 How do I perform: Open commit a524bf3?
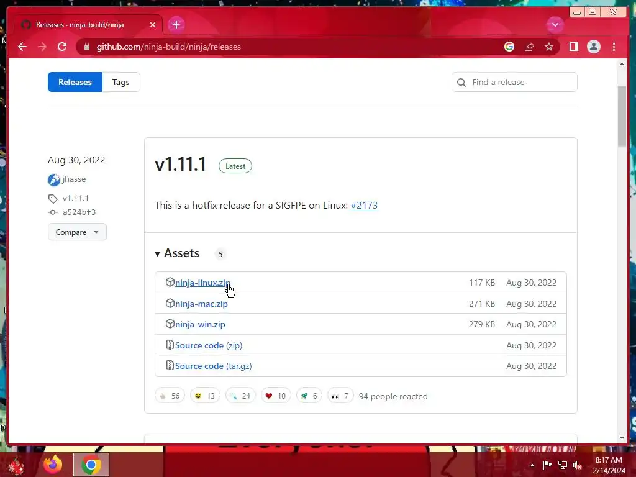pyautogui.click(x=79, y=212)
